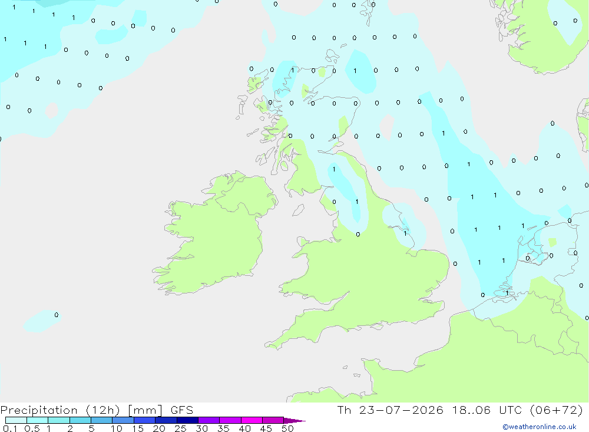589x432 pixels.
Task: Click the legend label '20'
Action: 159,428
